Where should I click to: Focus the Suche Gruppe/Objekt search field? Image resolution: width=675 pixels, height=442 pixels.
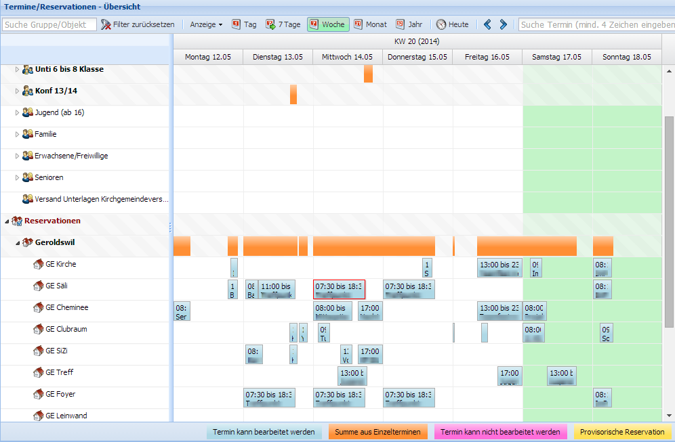(x=49, y=24)
